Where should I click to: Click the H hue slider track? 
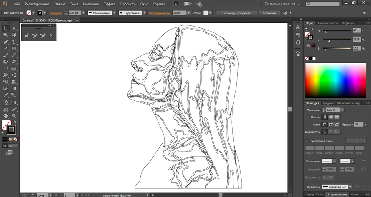tap(336, 30)
